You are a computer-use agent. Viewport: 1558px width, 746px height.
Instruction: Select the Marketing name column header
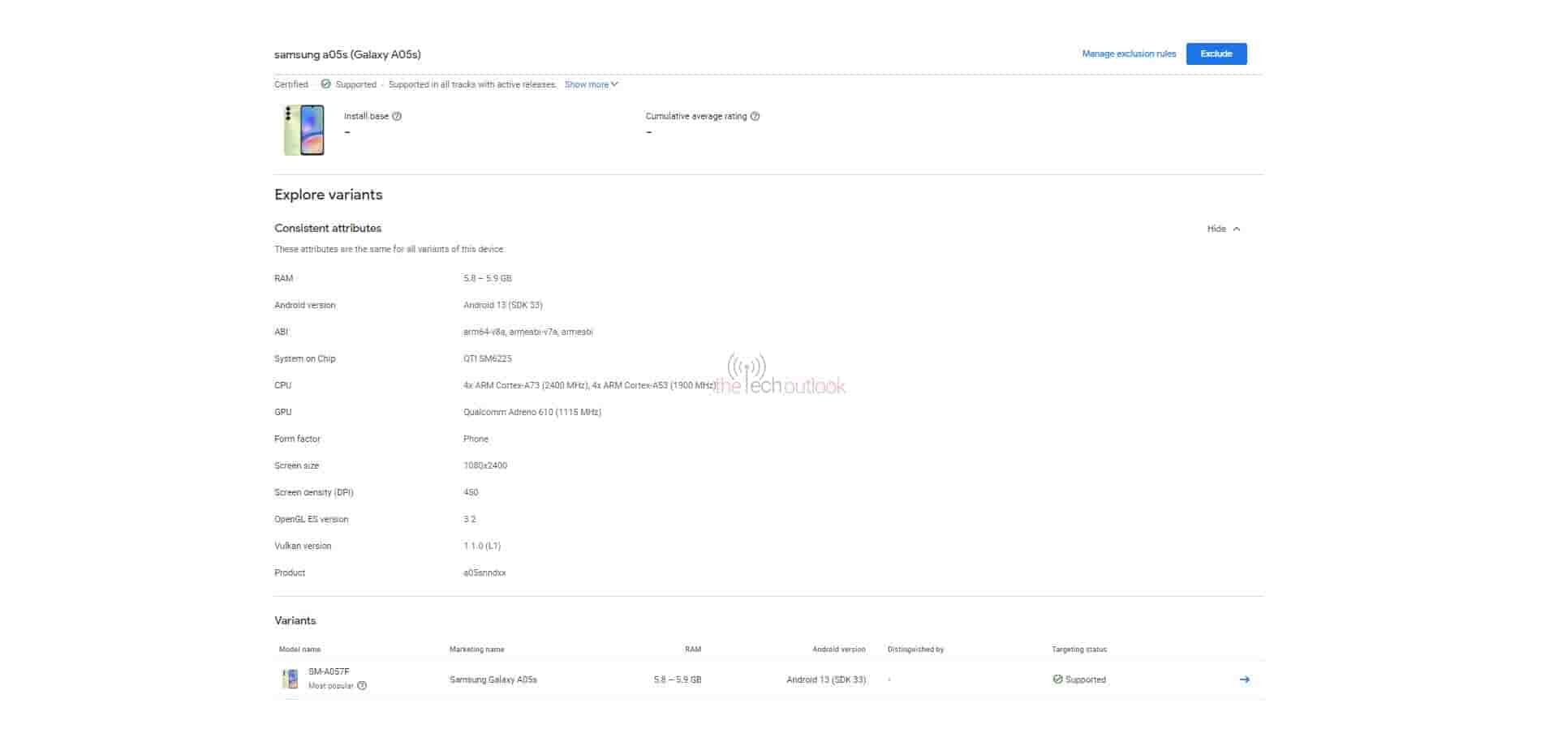pyautogui.click(x=476, y=650)
